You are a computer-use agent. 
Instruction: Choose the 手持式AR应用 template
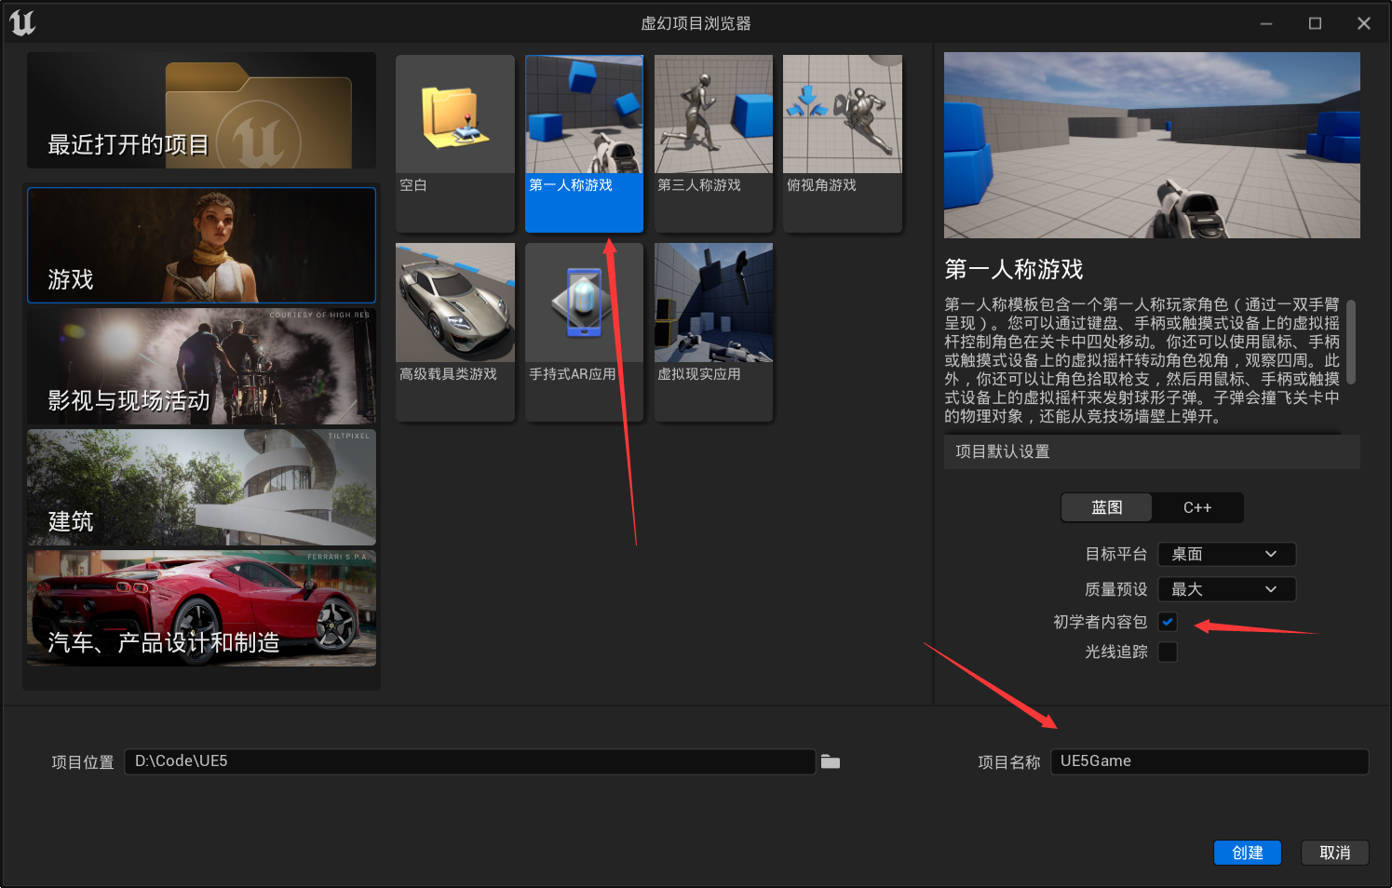point(584,331)
